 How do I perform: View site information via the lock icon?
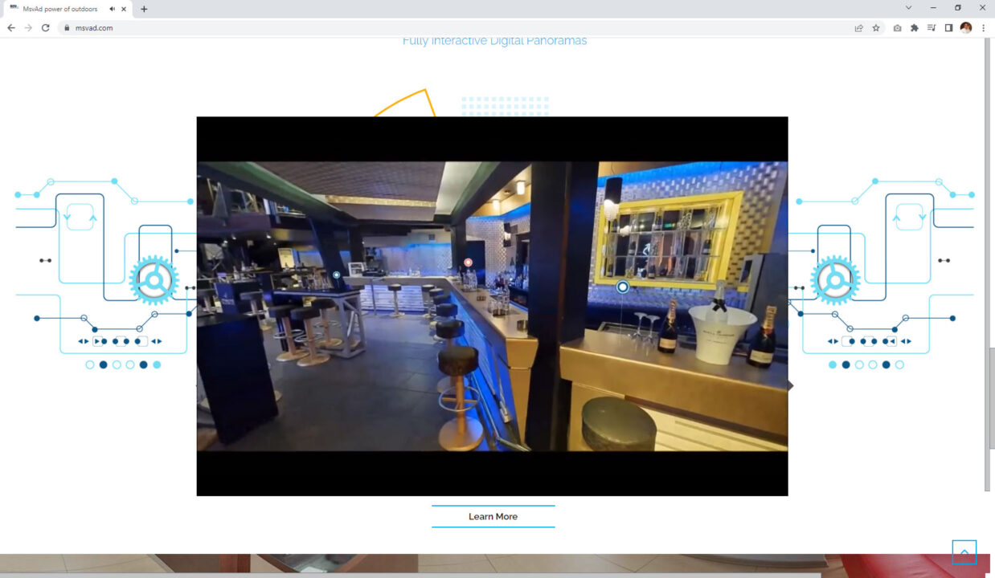(x=68, y=27)
